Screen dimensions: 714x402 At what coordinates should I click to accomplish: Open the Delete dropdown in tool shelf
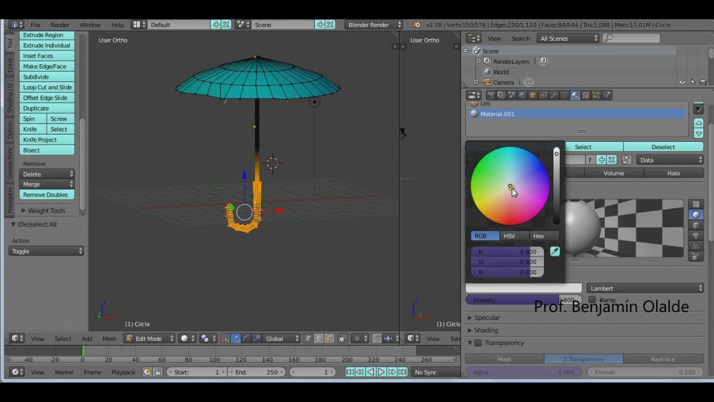click(47, 174)
